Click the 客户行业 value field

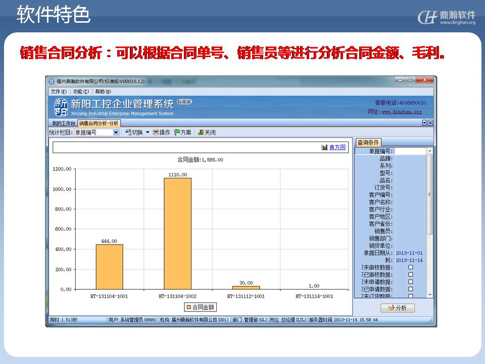point(410,209)
